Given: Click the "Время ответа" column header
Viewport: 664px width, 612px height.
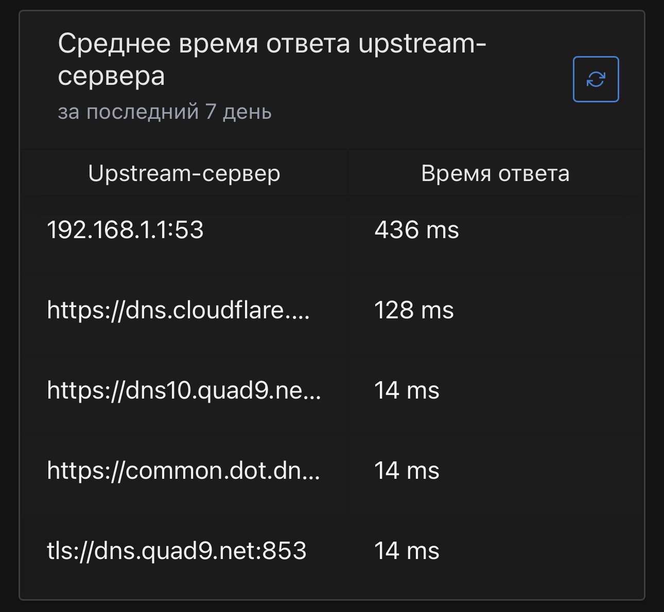Looking at the screenshot, I should (495, 174).
